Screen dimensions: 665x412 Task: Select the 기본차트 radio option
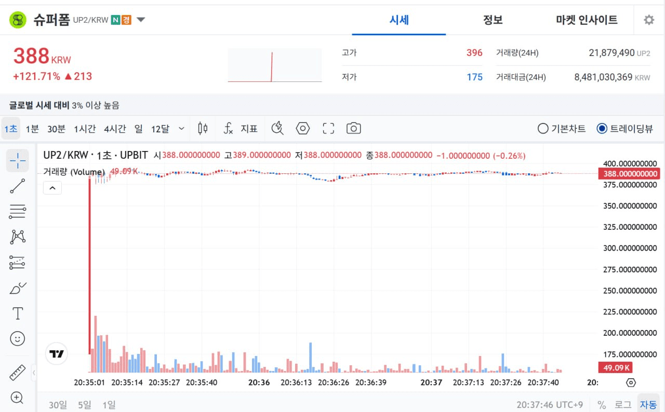point(562,128)
